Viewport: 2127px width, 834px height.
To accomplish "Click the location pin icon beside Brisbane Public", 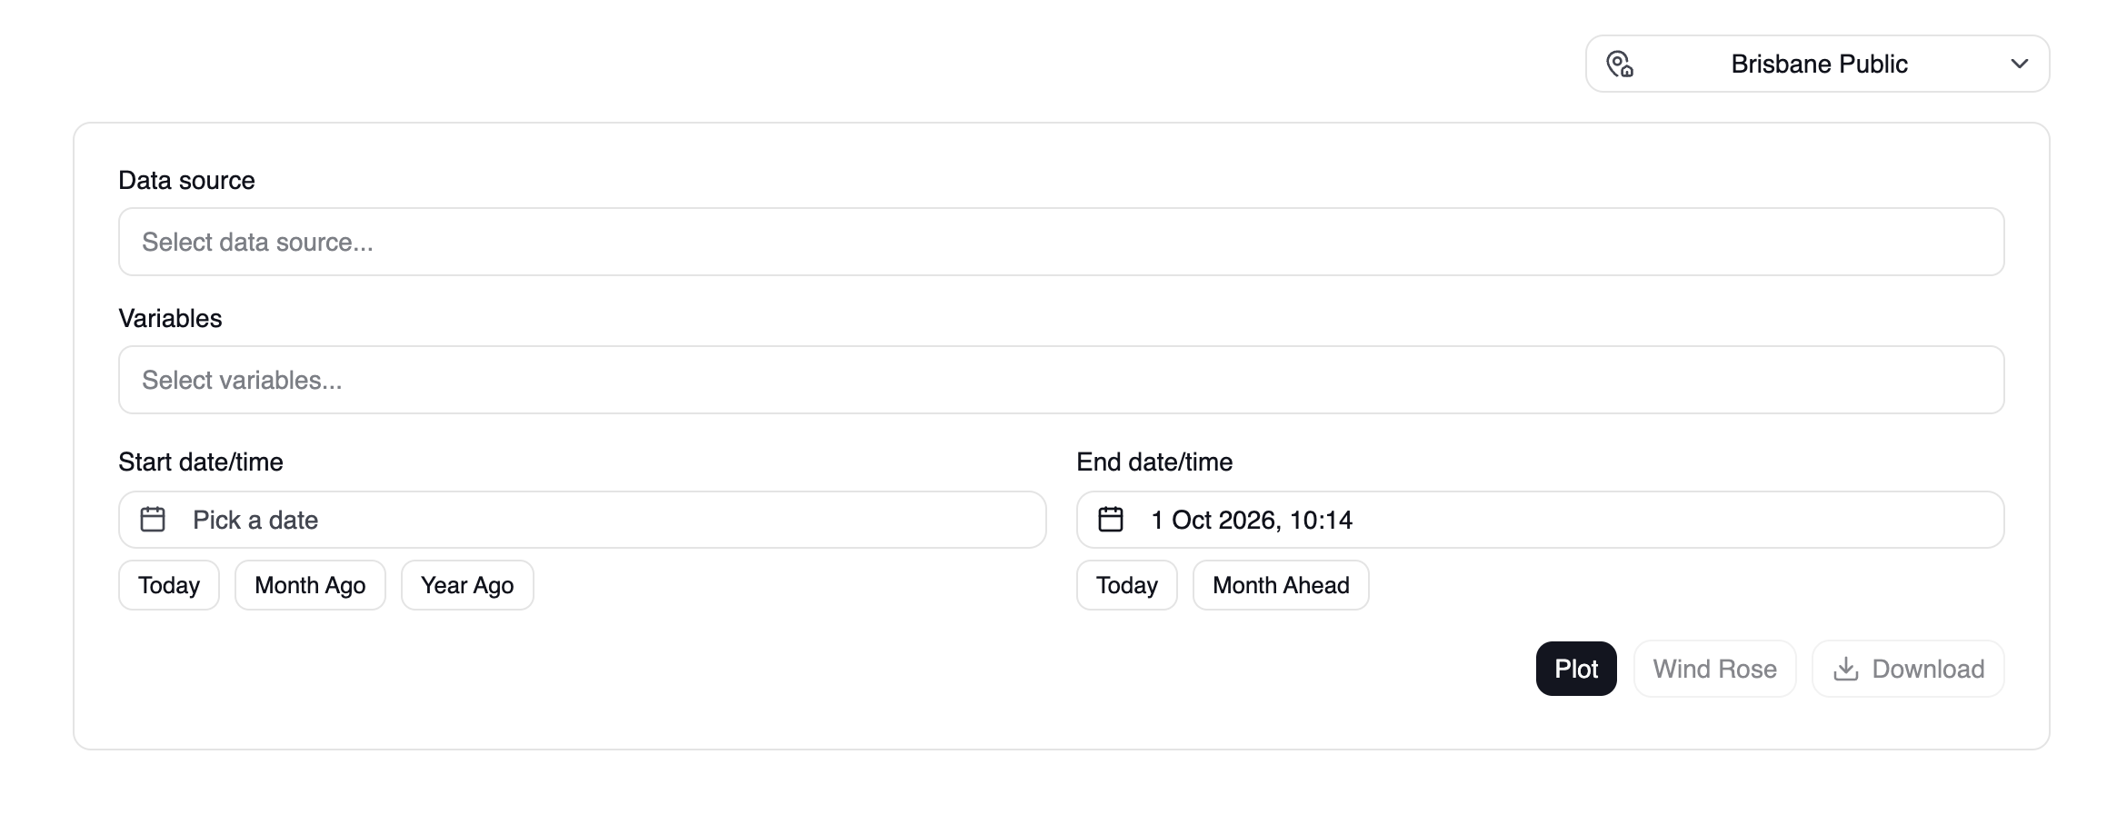I will click(x=1620, y=64).
